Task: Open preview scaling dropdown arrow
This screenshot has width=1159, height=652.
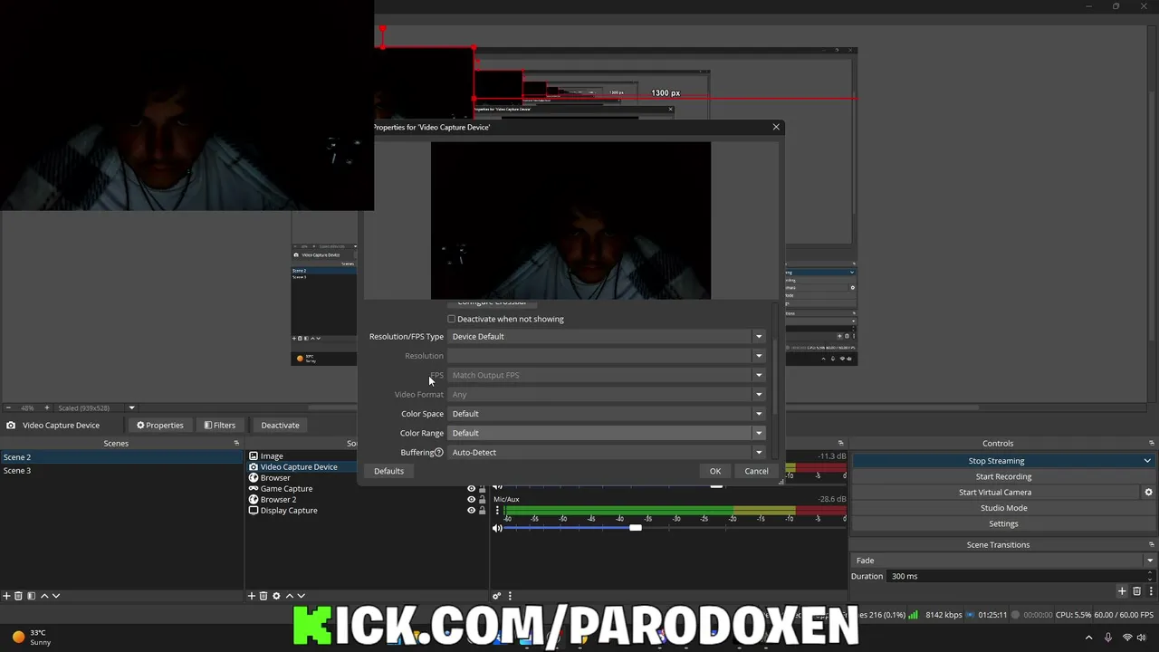Action: point(131,407)
